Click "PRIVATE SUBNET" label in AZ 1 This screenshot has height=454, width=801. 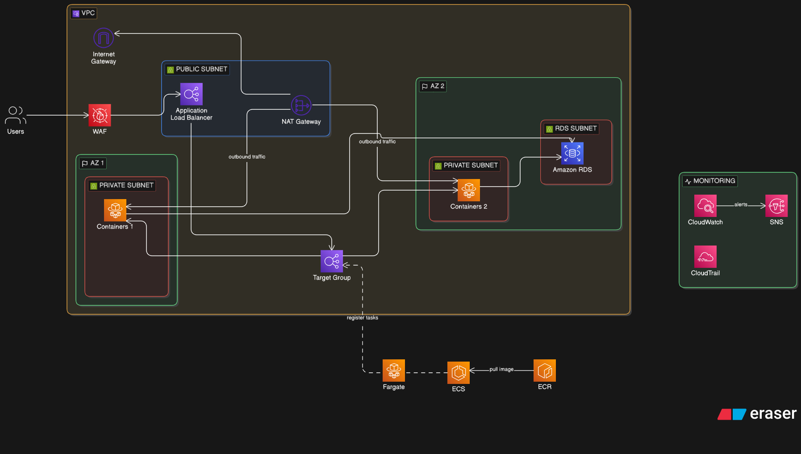126,185
